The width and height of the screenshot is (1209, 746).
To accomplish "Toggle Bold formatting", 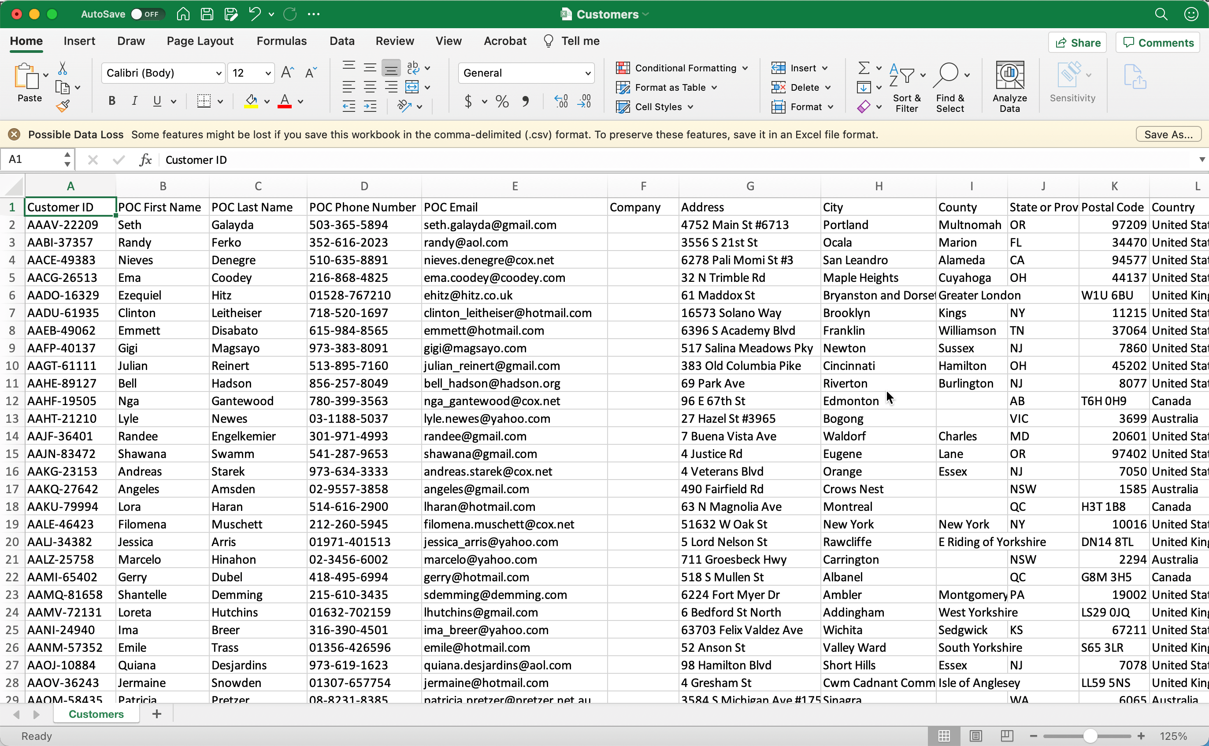I will pyautogui.click(x=112, y=101).
